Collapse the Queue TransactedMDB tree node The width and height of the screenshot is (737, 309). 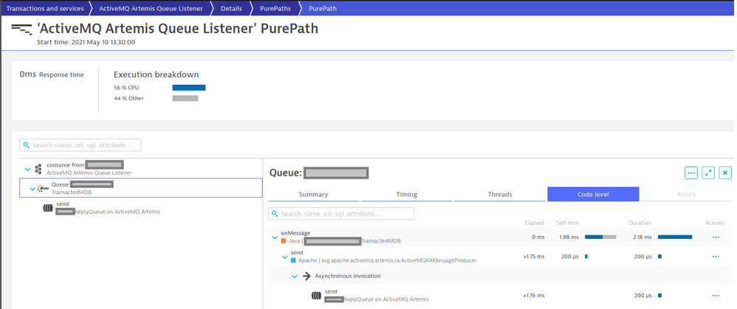(x=32, y=189)
